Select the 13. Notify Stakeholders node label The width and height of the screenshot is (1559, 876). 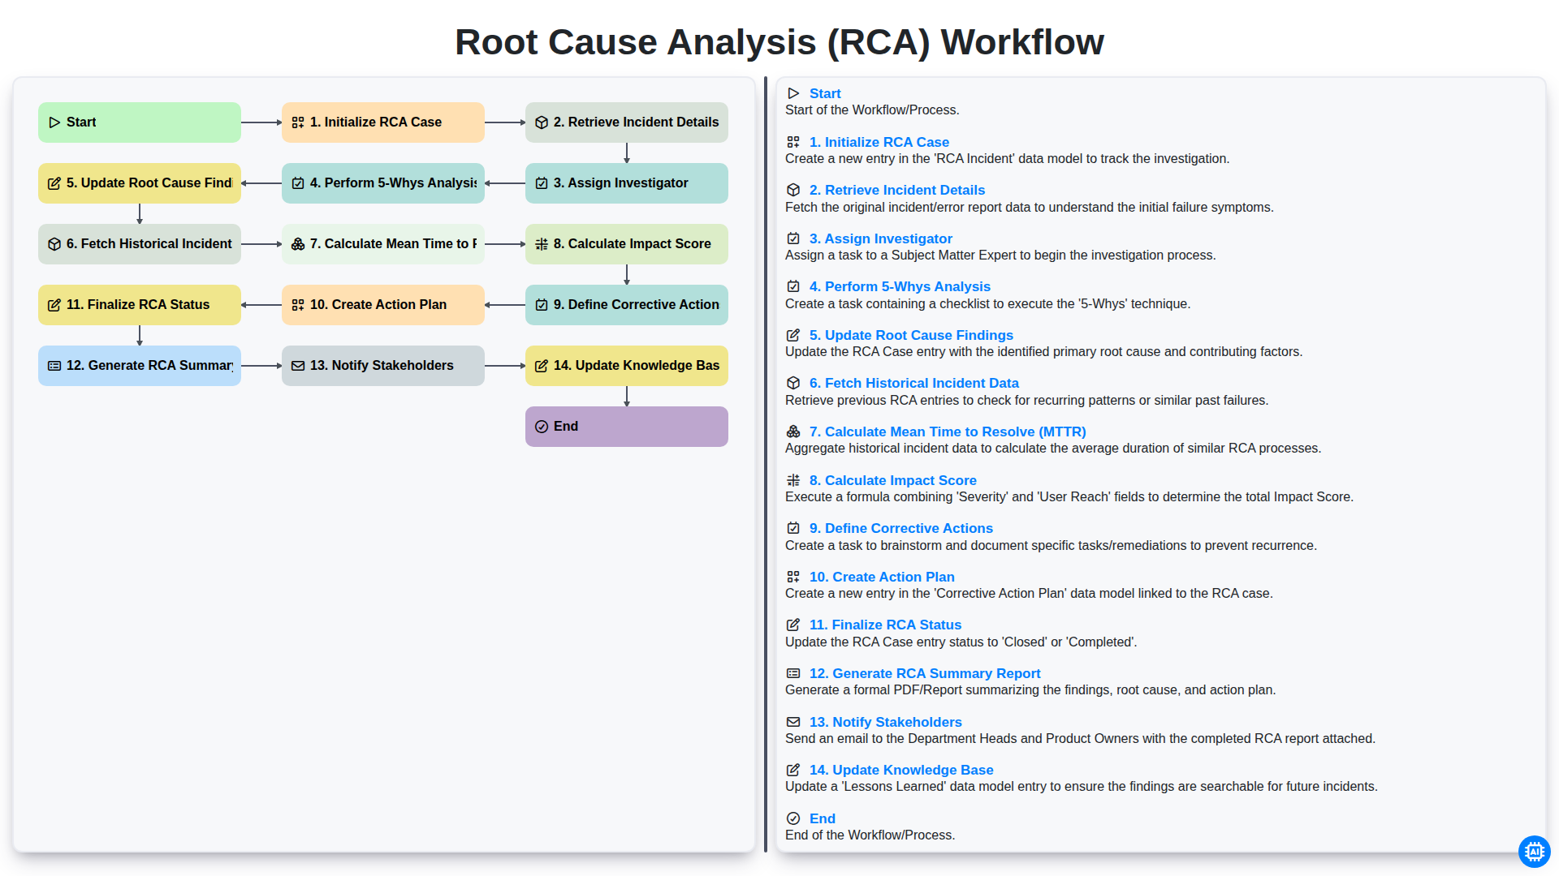[382, 366]
